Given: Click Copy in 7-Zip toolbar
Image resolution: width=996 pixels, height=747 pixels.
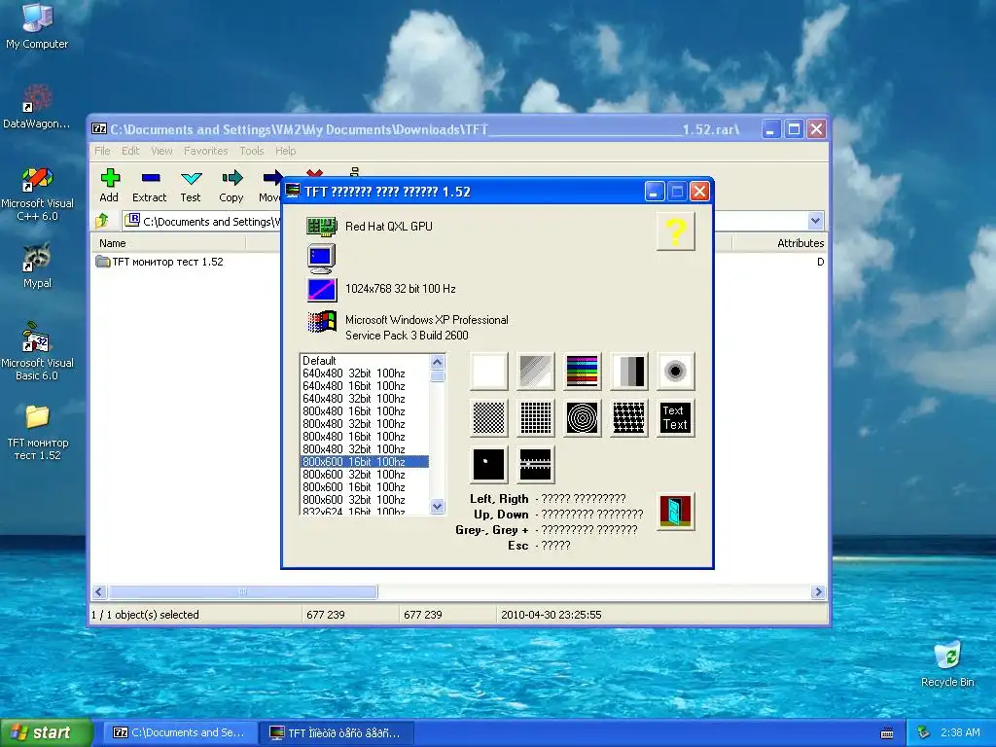Looking at the screenshot, I should click(231, 186).
